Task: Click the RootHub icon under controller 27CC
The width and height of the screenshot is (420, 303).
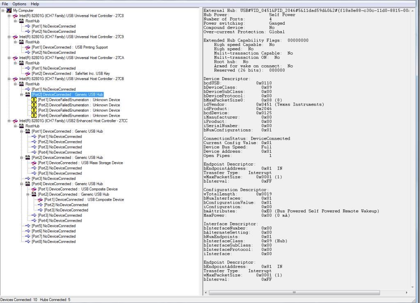Action: (x=21, y=126)
